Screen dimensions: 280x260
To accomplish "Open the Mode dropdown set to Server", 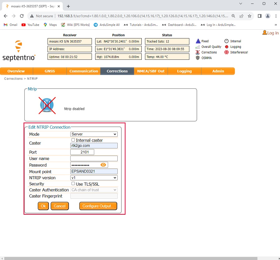I will [x=94, y=134].
